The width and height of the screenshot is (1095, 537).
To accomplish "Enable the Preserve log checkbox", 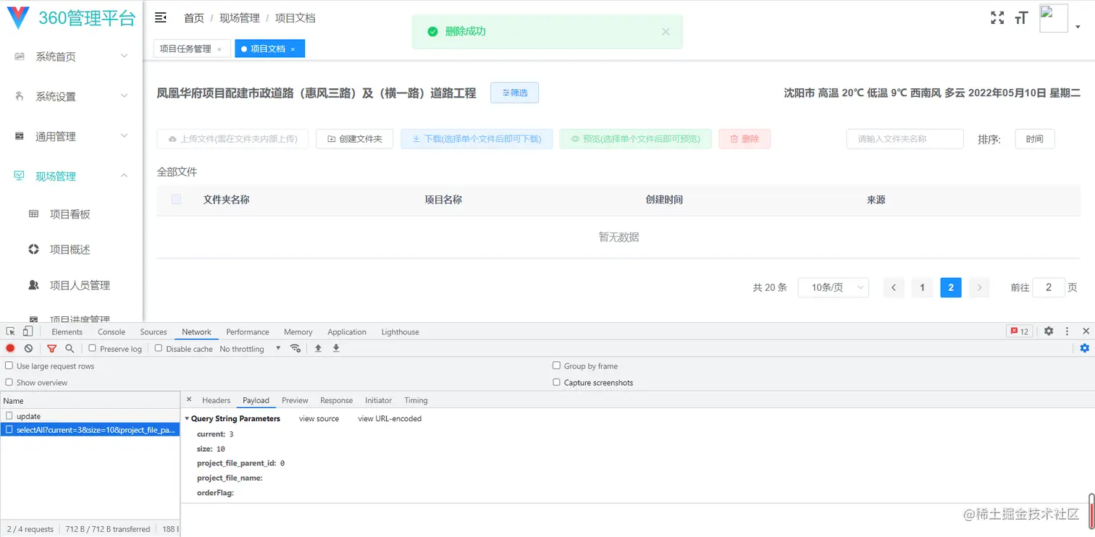I will tap(93, 348).
